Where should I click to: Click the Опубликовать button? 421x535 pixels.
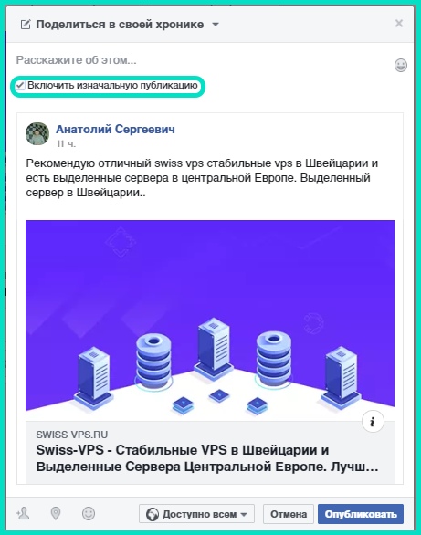[x=361, y=514]
